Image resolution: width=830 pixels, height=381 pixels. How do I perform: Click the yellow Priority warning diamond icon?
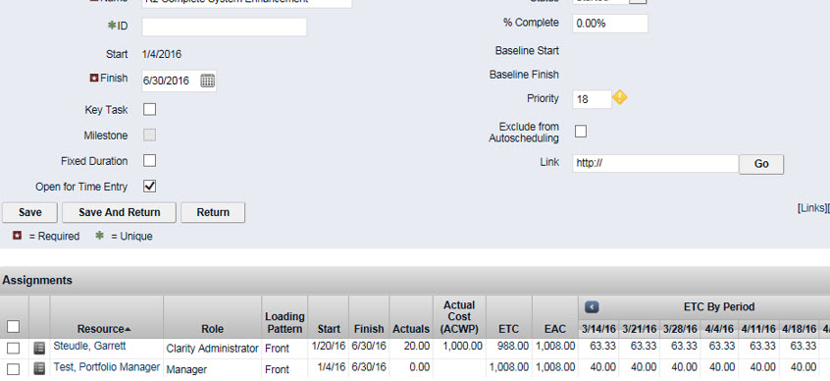619,97
